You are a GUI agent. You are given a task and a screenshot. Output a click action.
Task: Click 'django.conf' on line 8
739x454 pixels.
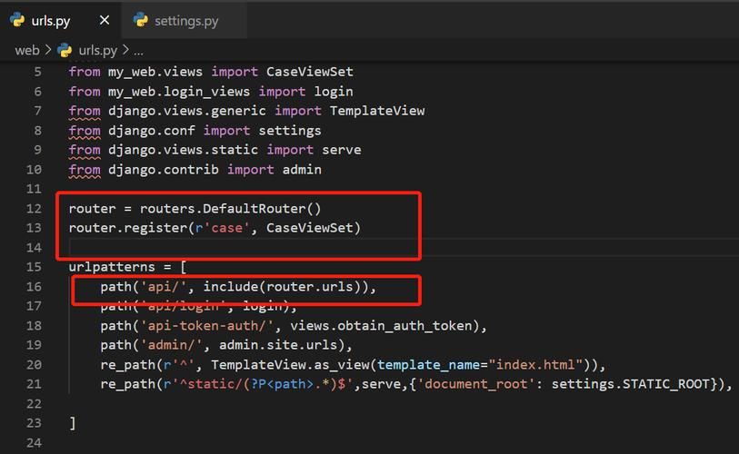click(x=151, y=131)
